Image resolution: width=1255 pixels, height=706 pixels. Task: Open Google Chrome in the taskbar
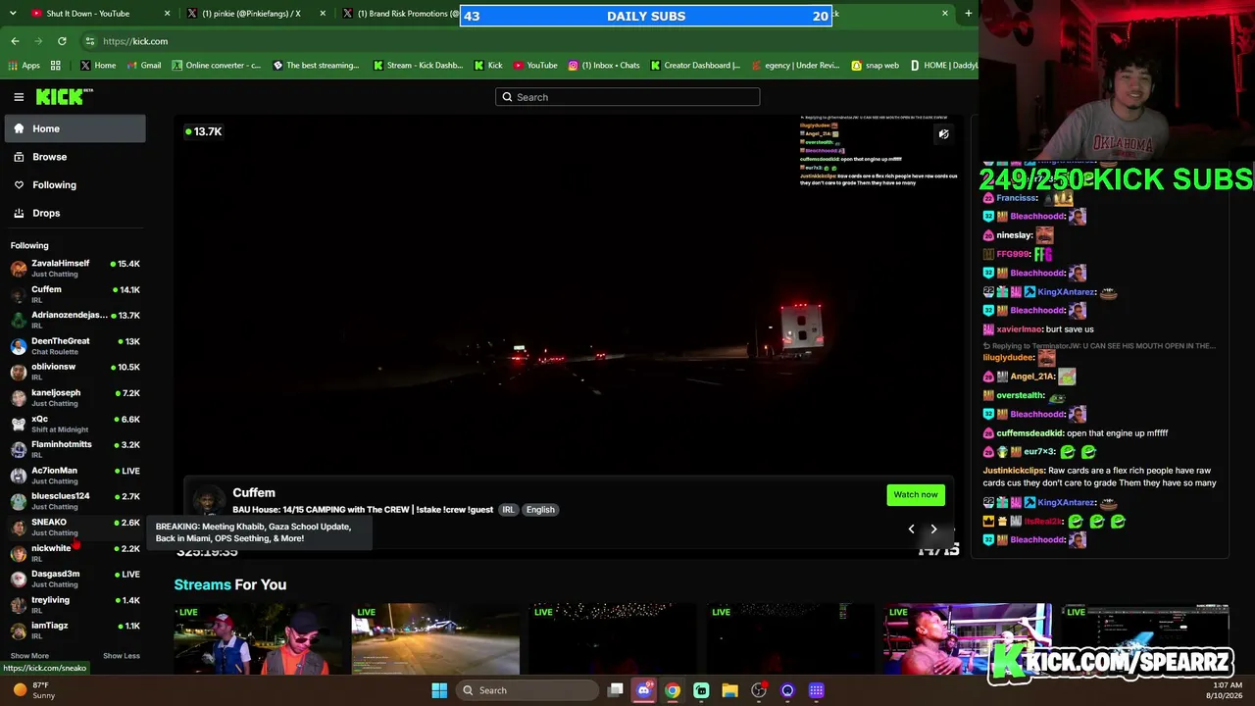(673, 690)
